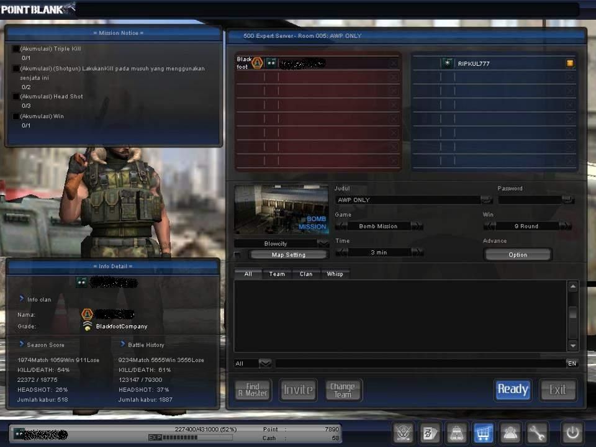Click next arrow for 3 min time
This screenshot has height=447, width=596.
pyautogui.click(x=417, y=253)
